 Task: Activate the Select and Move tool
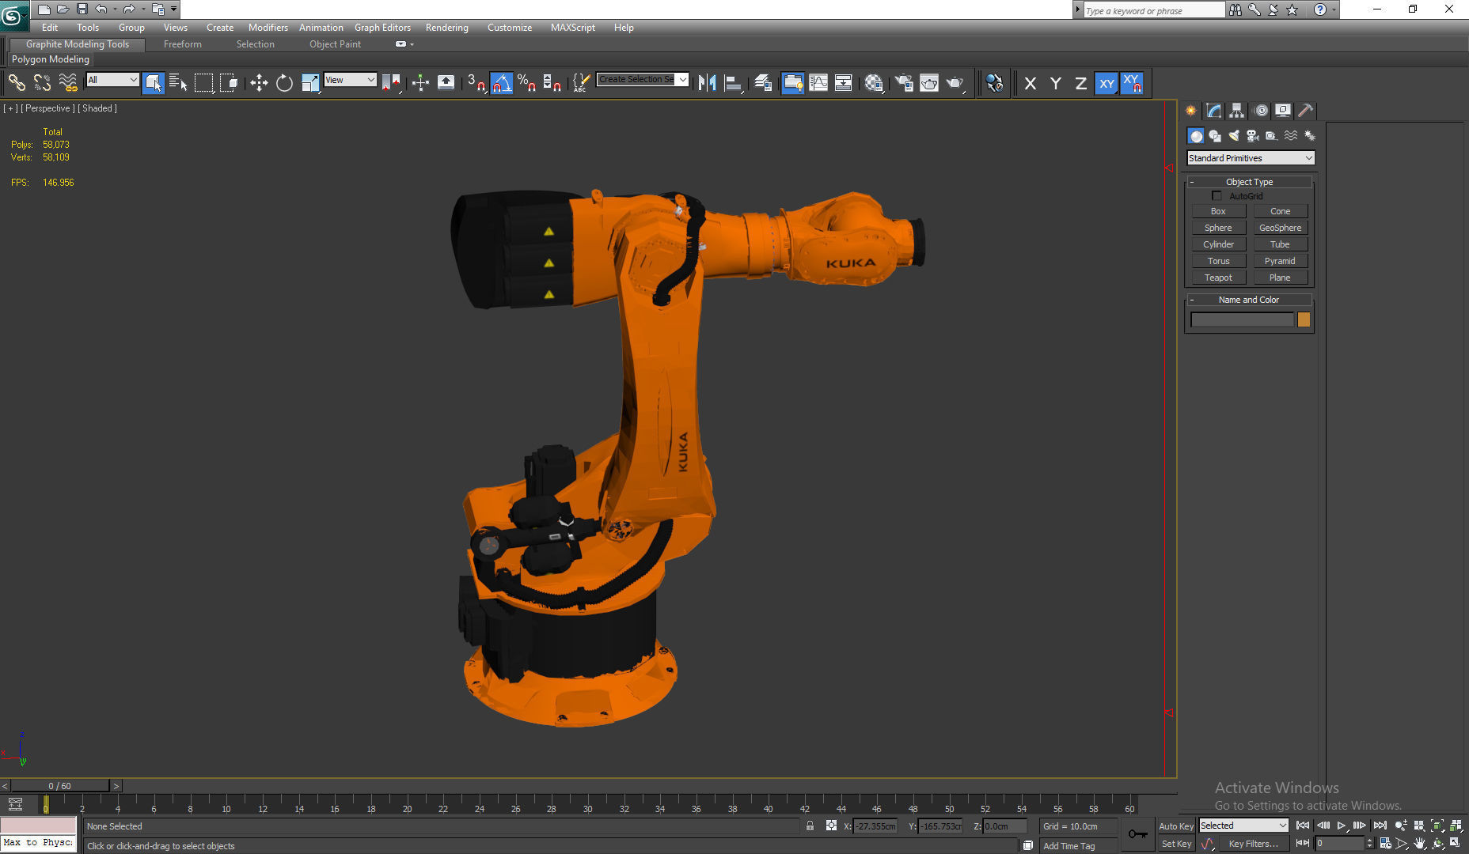tap(259, 82)
